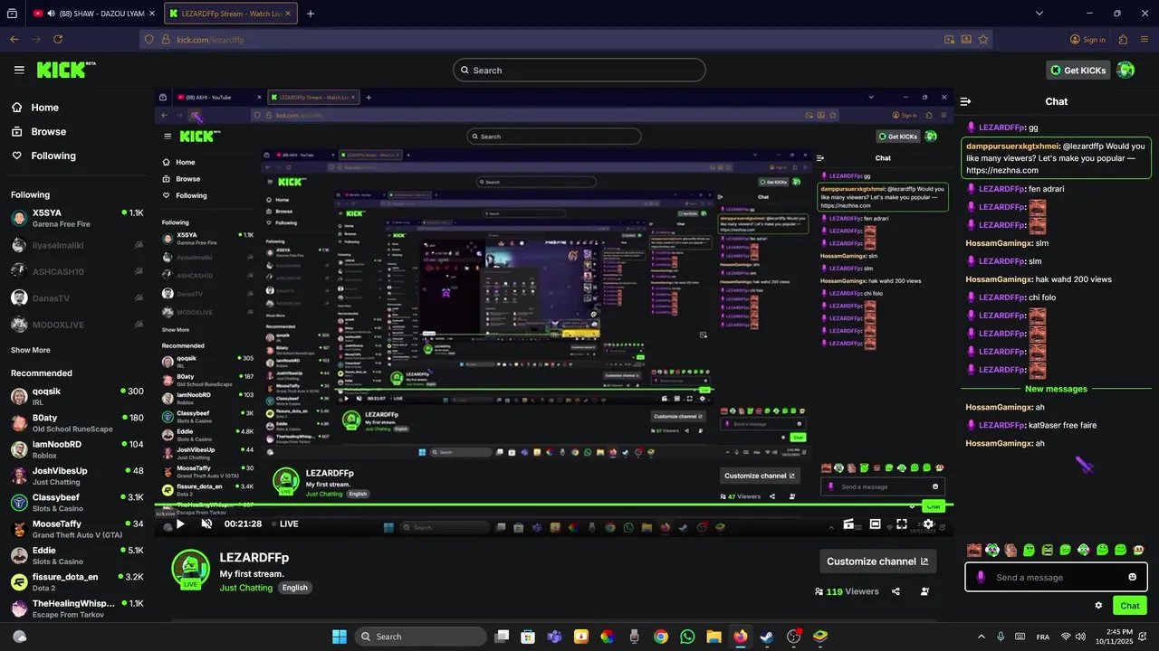Open WhatsApp from the taskbar
The image size is (1159, 651).
pos(687,637)
